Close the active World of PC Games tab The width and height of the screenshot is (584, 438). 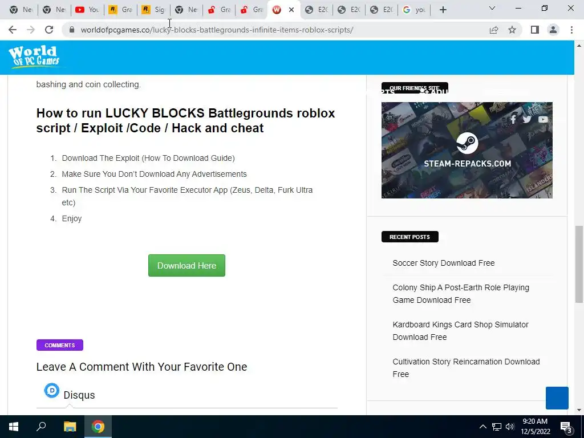[x=291, y=10]
